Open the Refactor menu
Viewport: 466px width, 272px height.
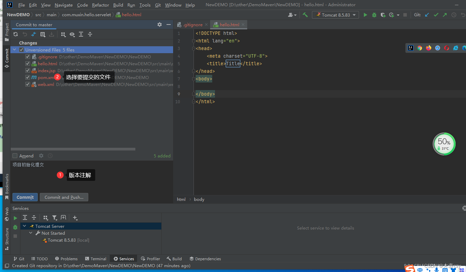[x=100, y=5]
